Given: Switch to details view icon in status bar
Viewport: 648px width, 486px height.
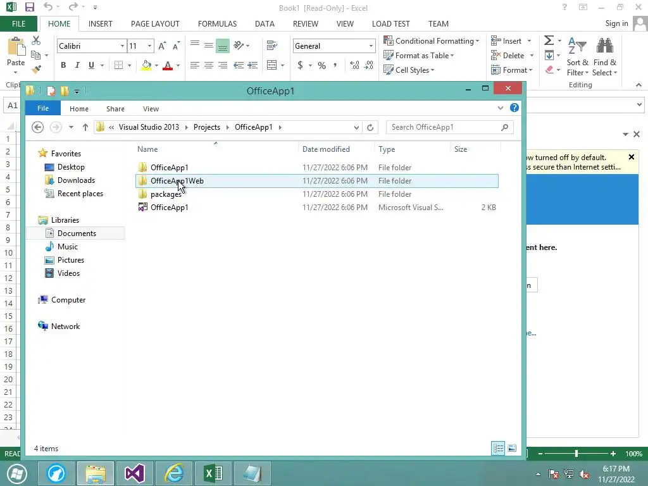Looking at the screenshot, I should click(x=498, y=449).
